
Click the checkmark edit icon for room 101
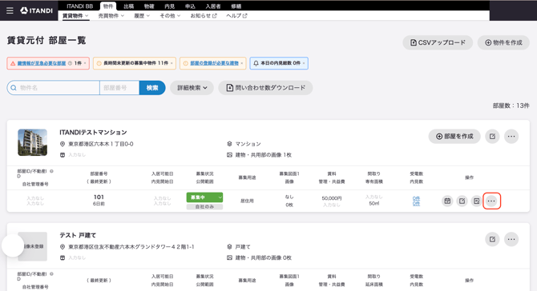(476, 201)
